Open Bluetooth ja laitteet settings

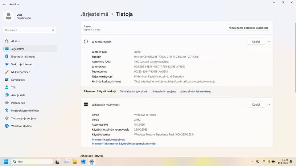(30, 56)
